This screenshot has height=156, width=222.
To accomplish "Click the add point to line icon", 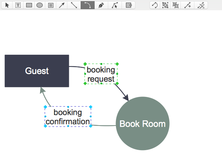I will 187,5.
